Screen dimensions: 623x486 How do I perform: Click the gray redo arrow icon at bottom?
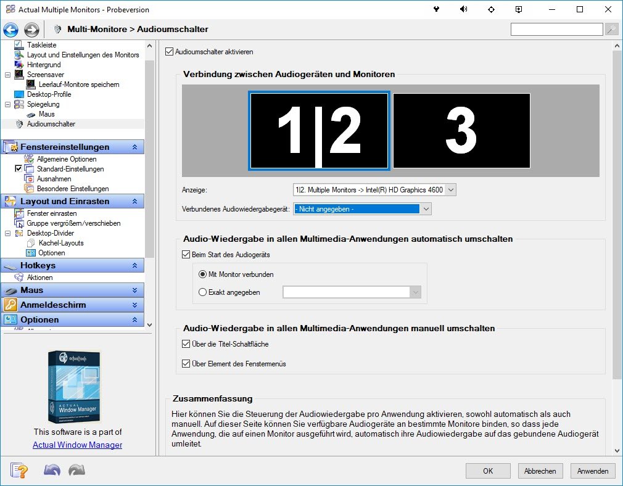[x=76, y=470]
